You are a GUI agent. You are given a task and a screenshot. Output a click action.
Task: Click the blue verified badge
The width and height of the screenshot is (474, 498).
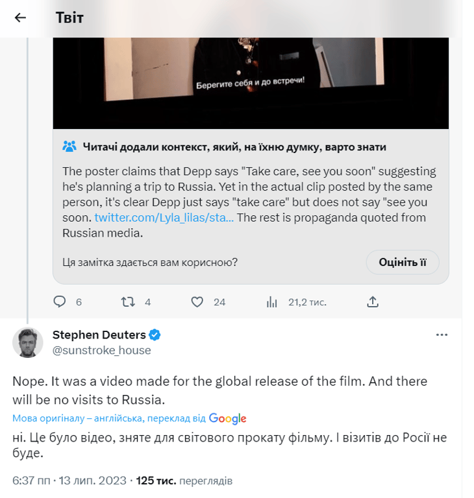[155, 335]
